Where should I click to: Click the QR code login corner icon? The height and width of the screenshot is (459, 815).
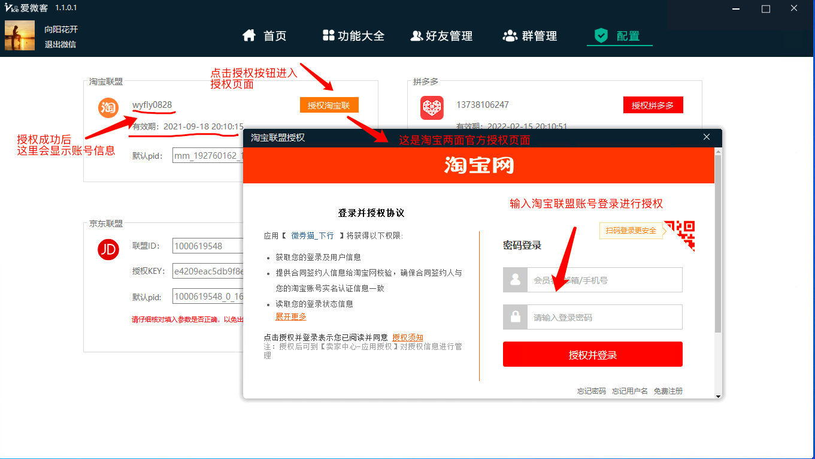(680, 235)
